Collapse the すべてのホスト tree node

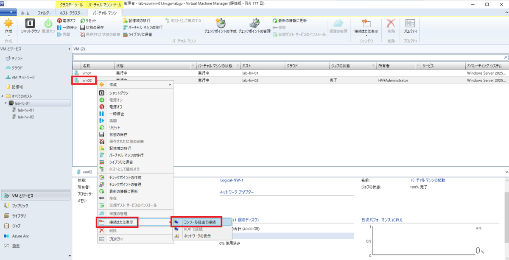click(x=3, y=96)
